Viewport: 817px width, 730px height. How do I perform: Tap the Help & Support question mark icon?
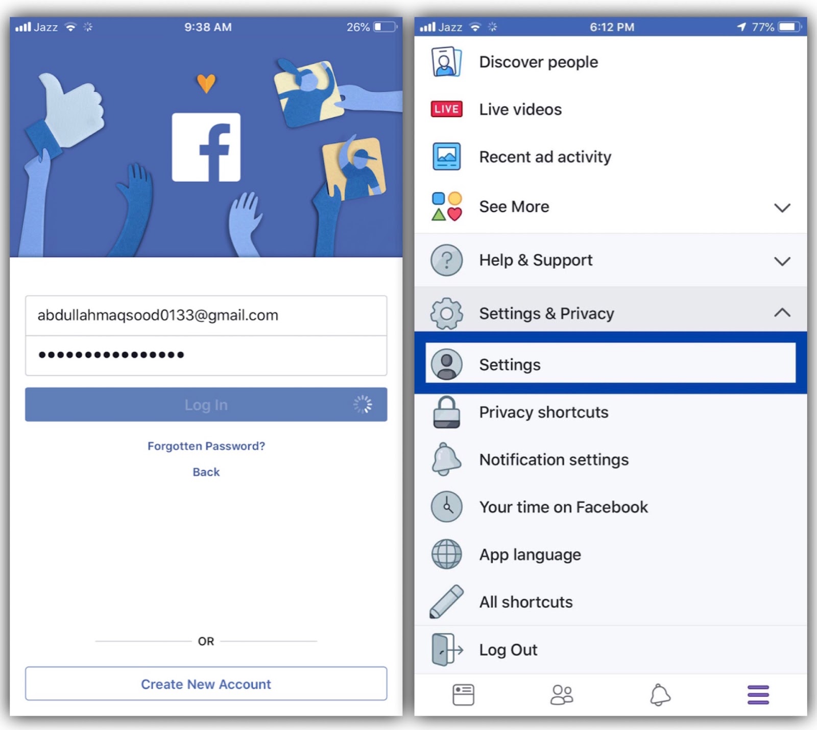446,260
